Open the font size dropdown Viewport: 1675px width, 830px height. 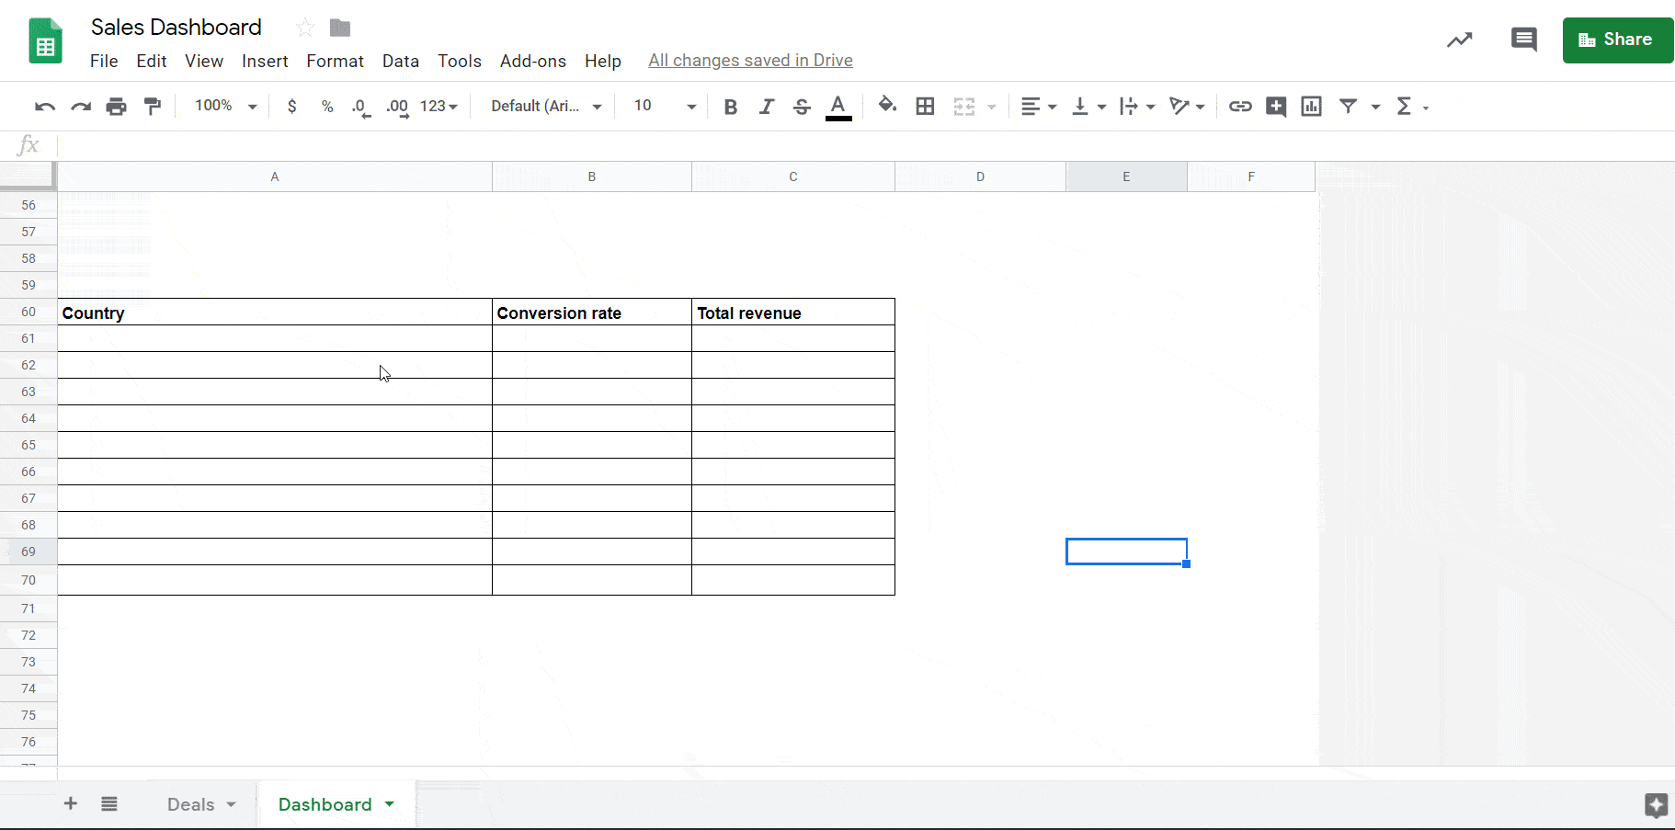point(692,106)
